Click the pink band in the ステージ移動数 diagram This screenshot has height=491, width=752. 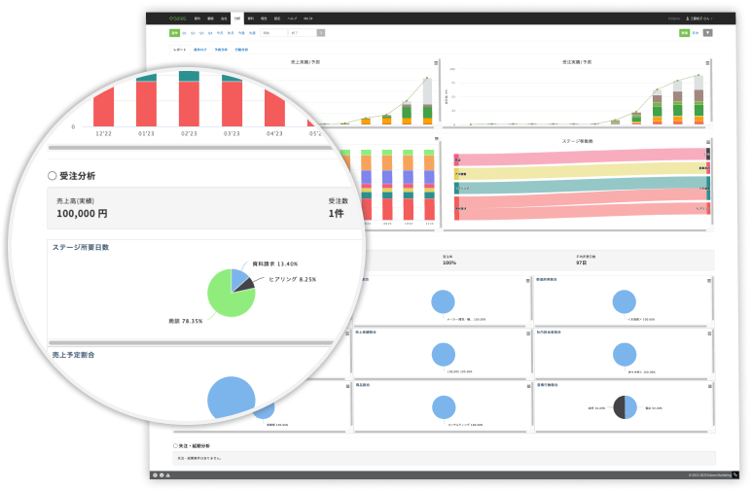tap(581, 158)
